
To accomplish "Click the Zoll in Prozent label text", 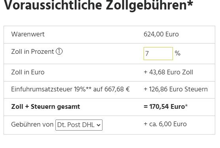I will [32, 51].
